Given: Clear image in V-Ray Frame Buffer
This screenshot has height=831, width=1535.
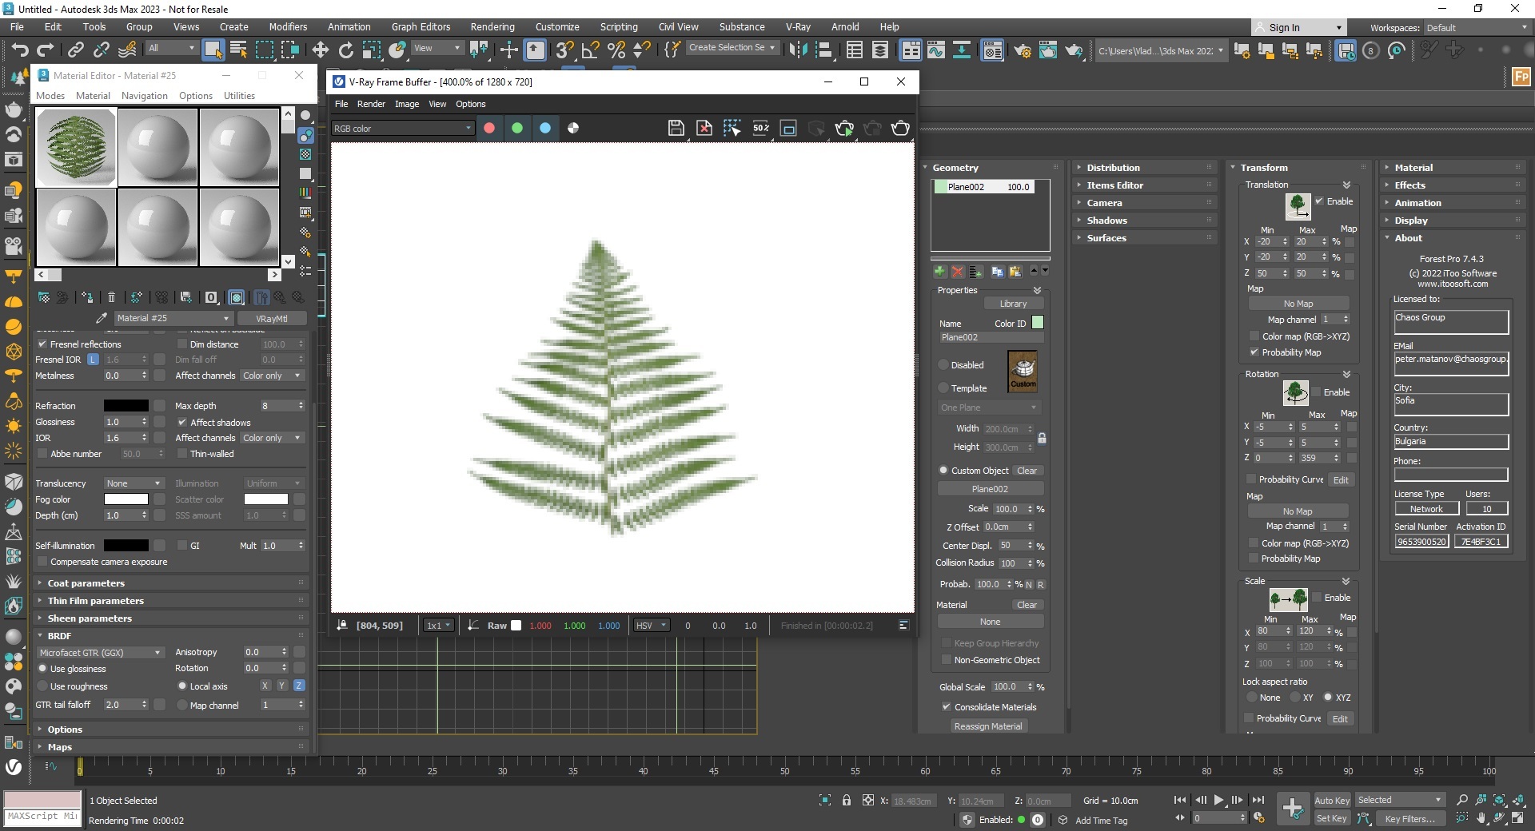Looking at the screenshot, I should click(704, 128).
